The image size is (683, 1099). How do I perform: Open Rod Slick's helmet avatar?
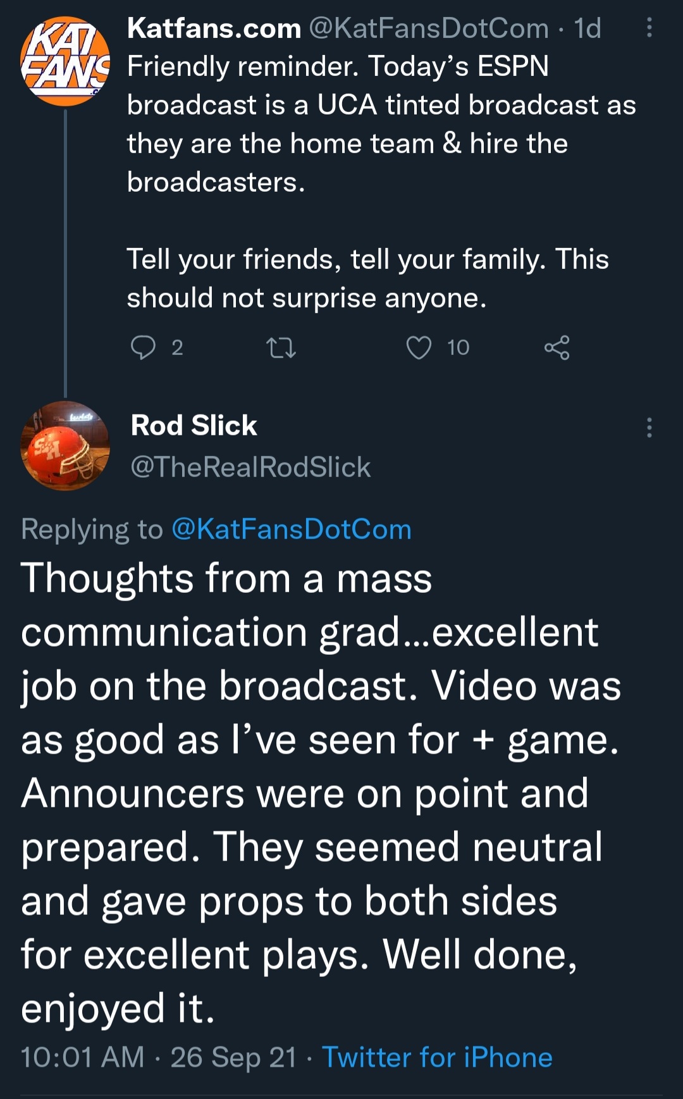click(x=65, y=445)
